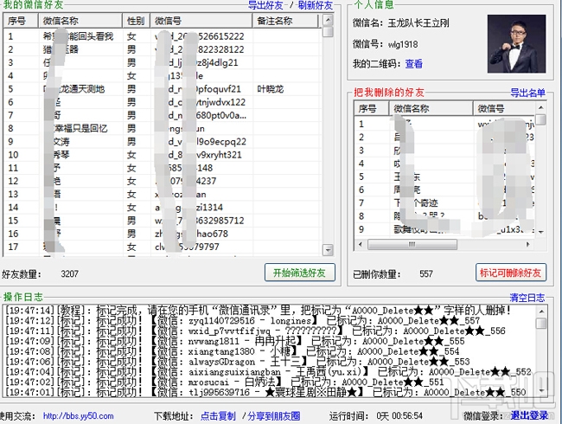Click operation log scroll up arrow

pos(541,312)
